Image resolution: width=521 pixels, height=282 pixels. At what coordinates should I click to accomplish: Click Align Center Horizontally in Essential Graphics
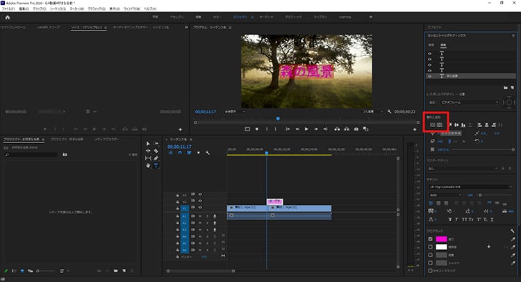click(440, 125)
